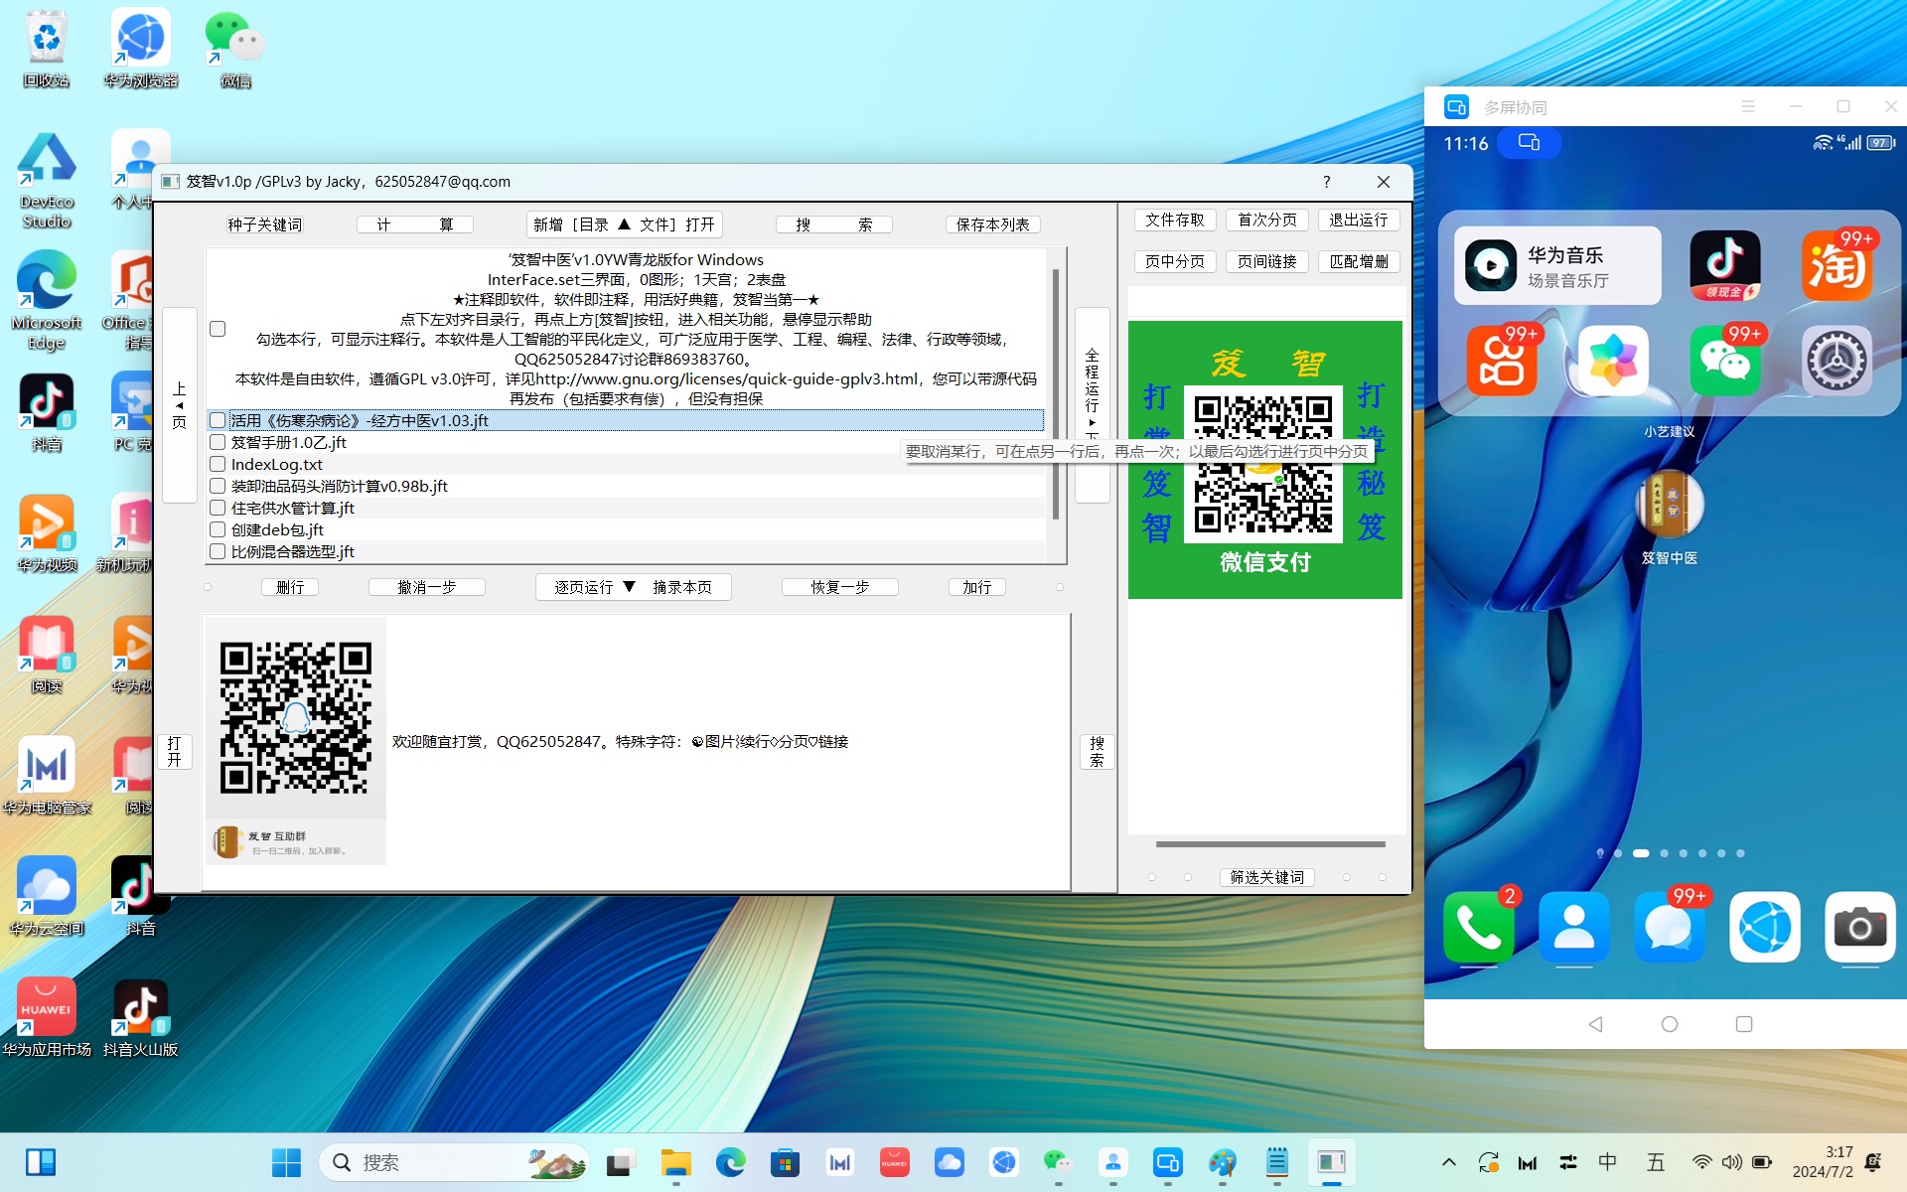
Task: Open the 抖音火山版 desktop icon
Action: (140, 1017)
